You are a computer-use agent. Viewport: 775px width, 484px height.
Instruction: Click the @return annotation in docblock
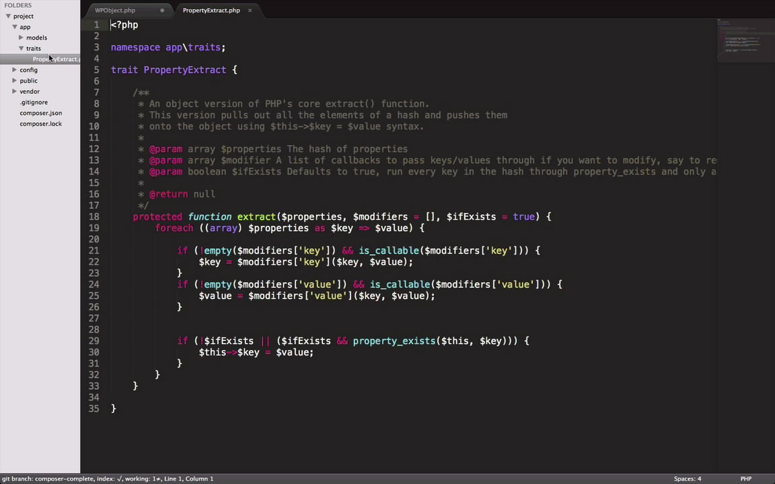point(168,194)
